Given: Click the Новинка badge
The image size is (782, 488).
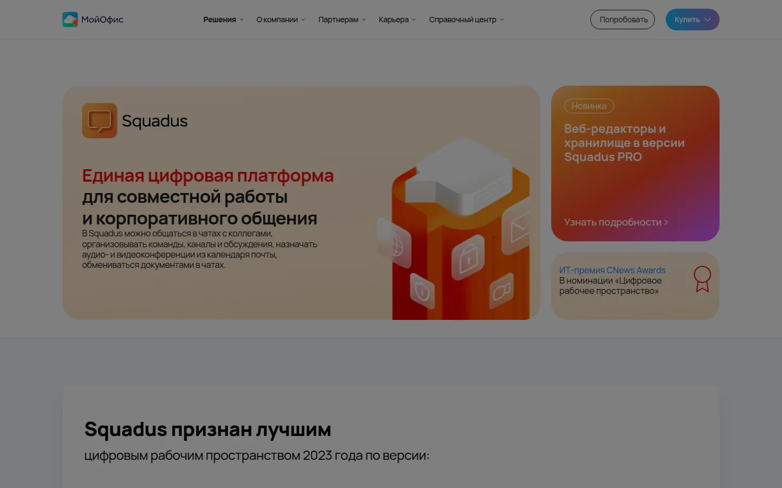Looking at the screenshot, I should (x=589, y=106).
